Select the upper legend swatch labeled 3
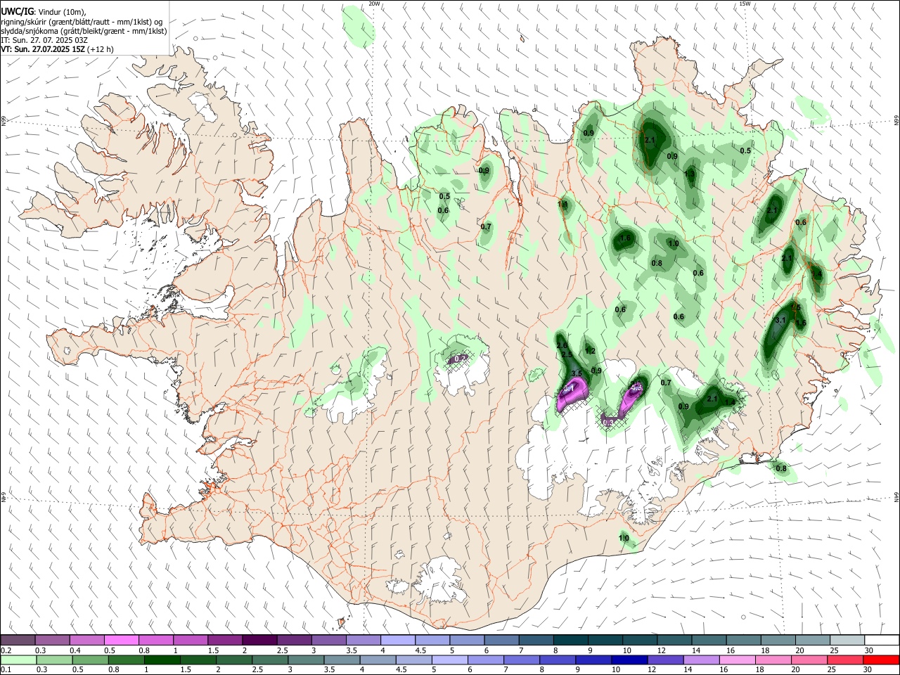Image resolution: width=900 pixels, height=675 pixels. [x=329, y=640]
